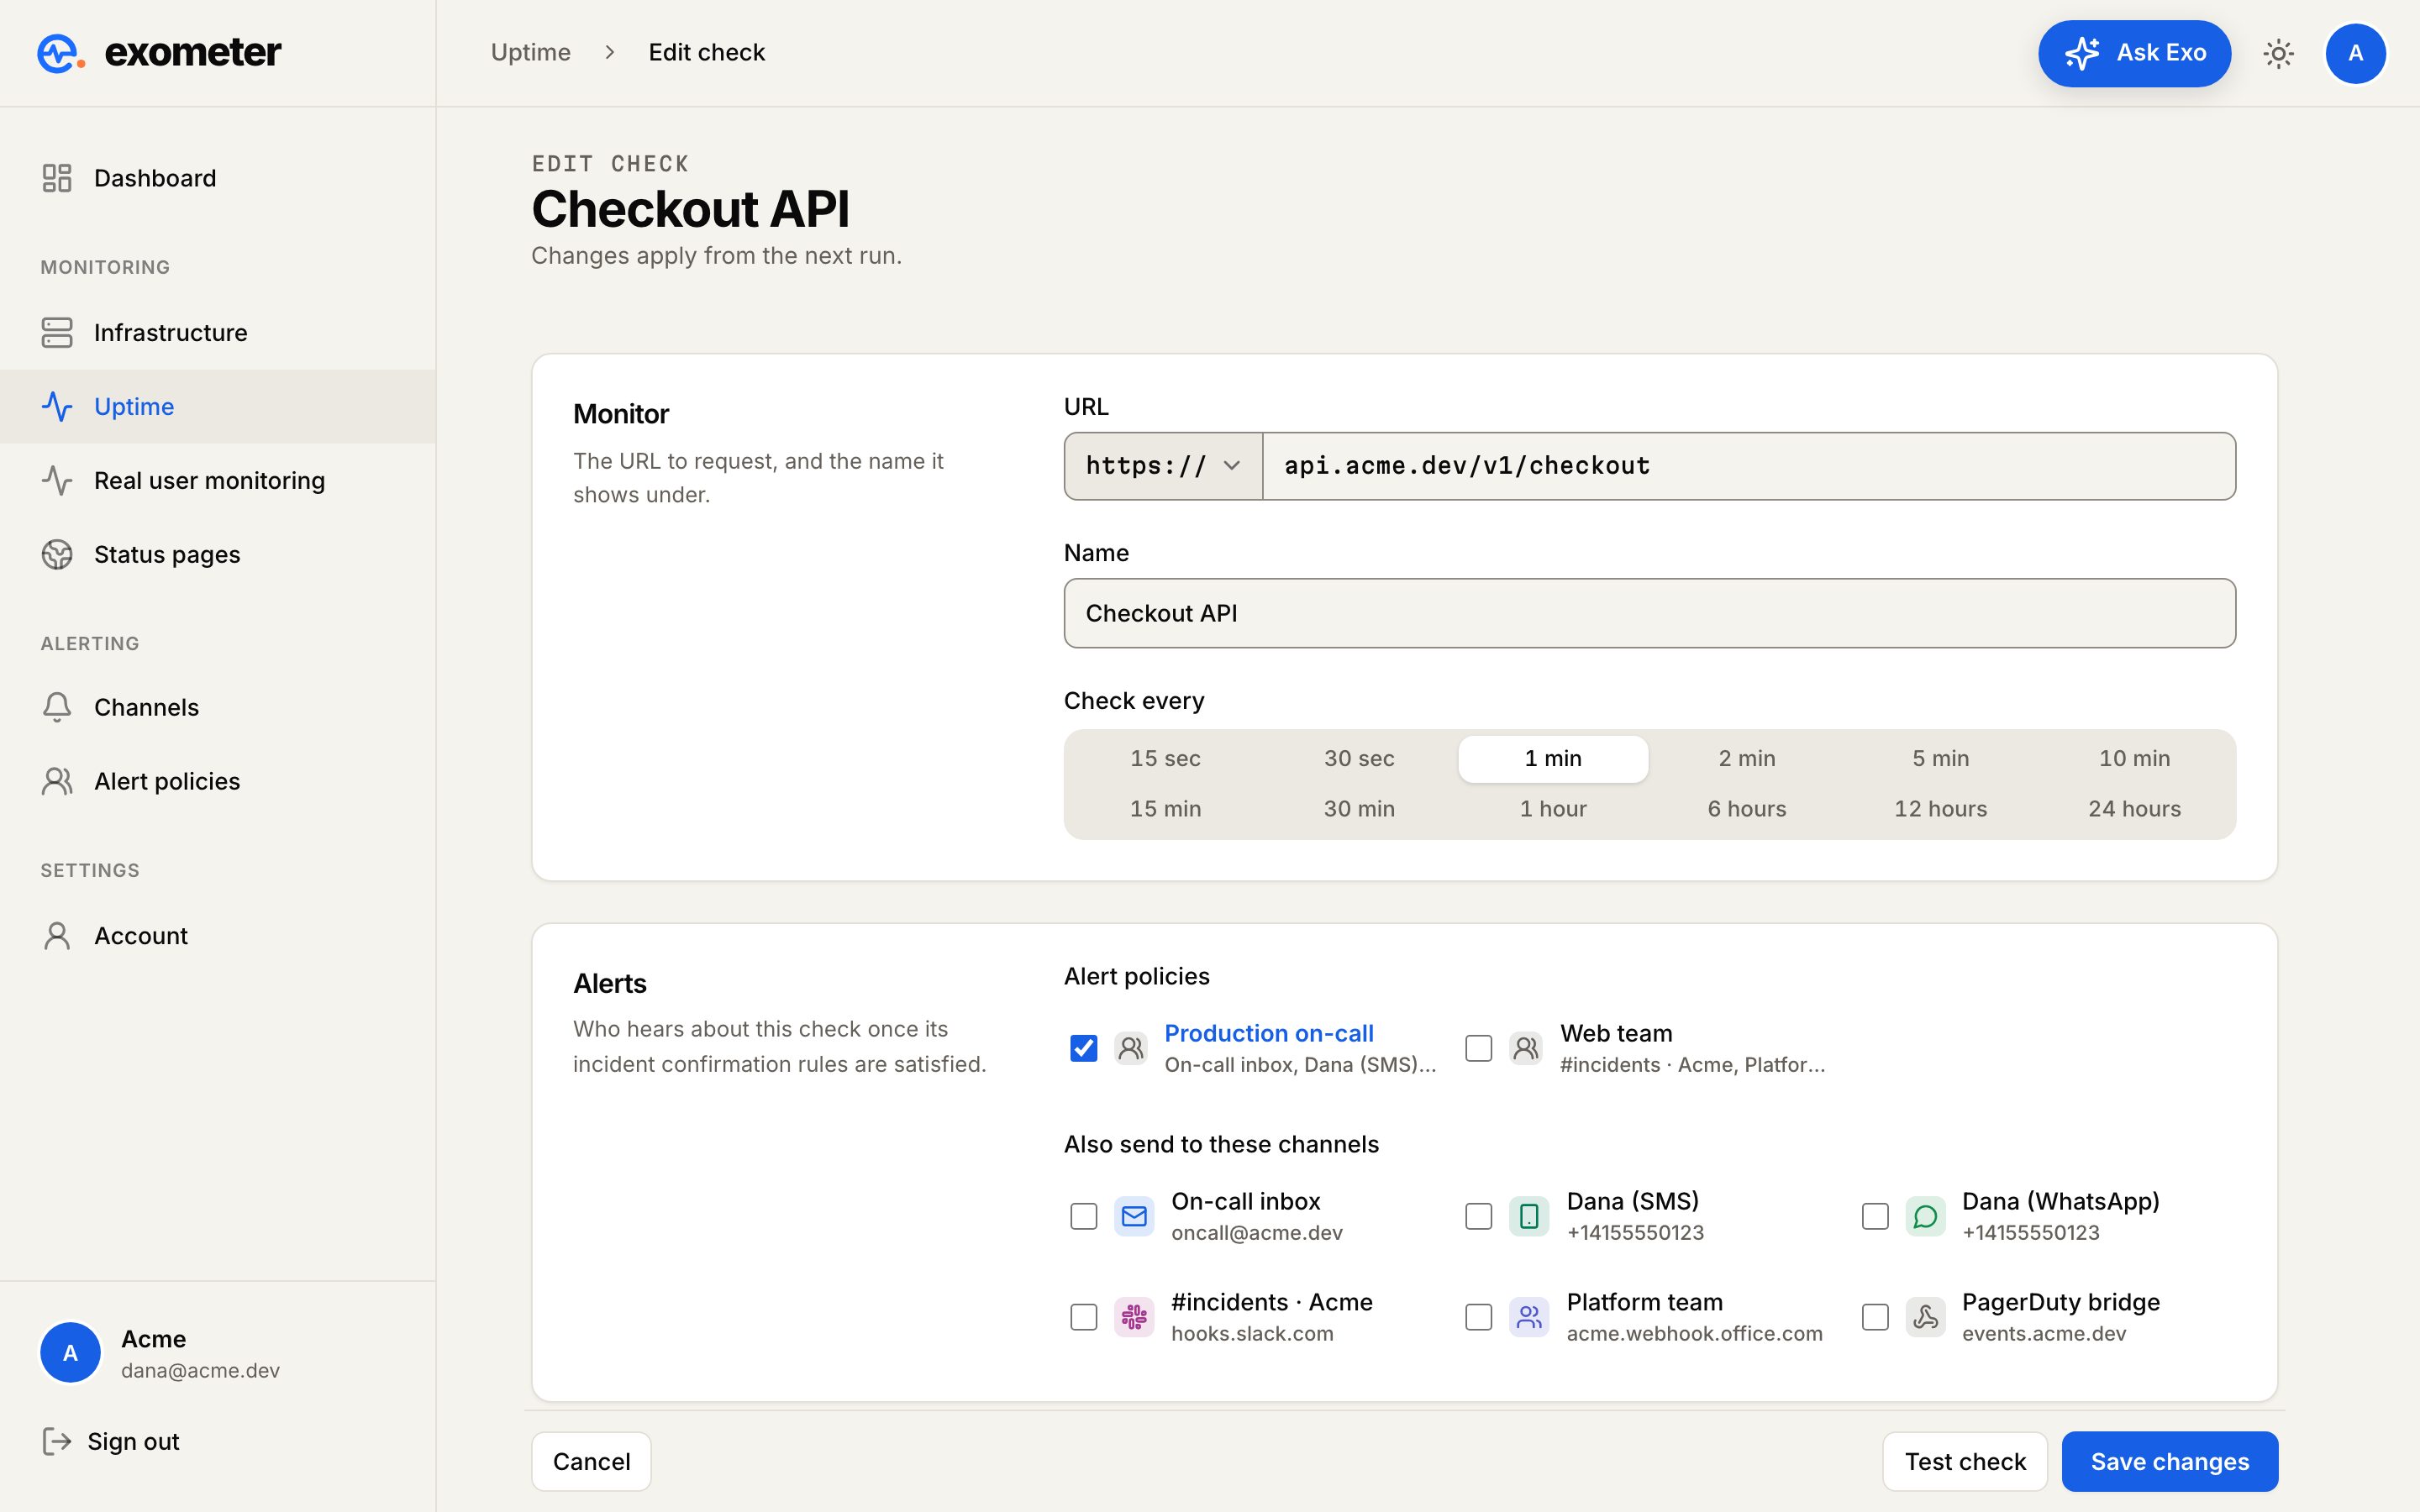
Task: Click the Dana (WhatsApp) chat icon
Action: [1925, 1216]
